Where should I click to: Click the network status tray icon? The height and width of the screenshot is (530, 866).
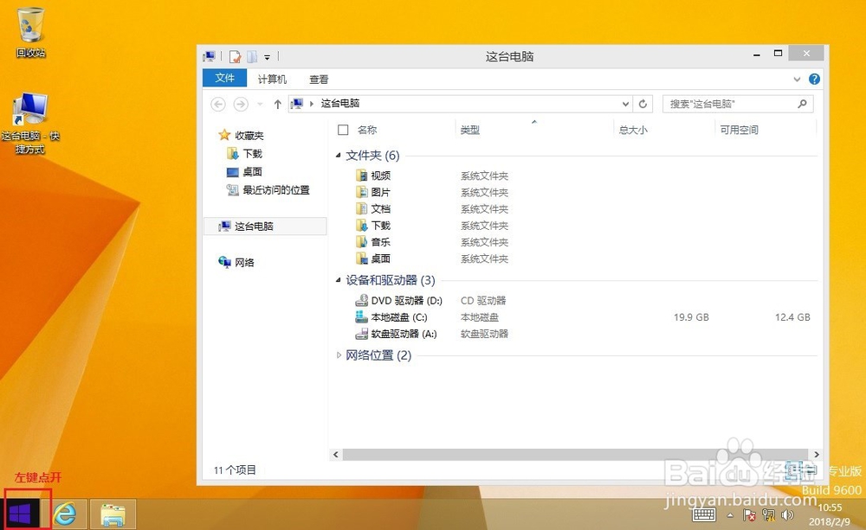pos(767,516)
